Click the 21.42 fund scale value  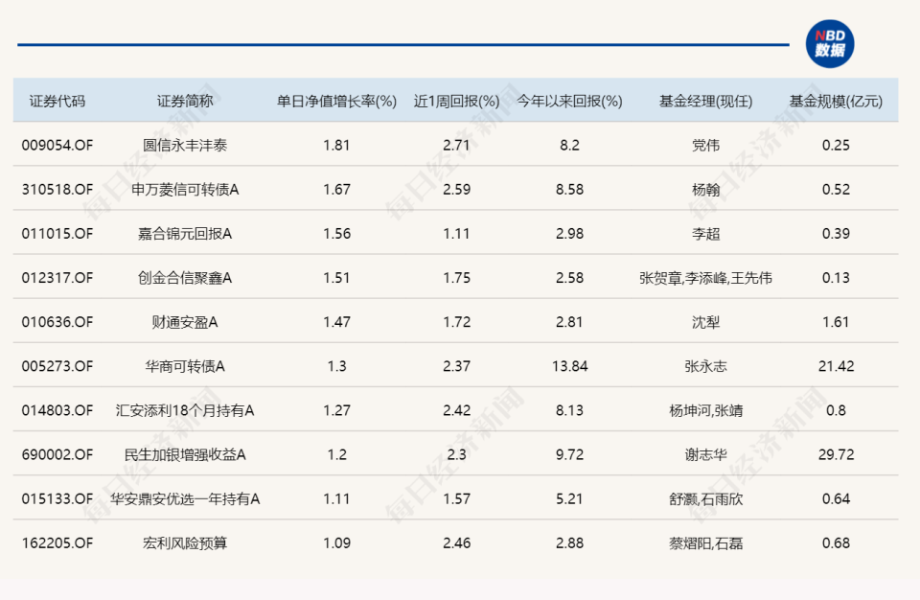[x=838, y=365]
